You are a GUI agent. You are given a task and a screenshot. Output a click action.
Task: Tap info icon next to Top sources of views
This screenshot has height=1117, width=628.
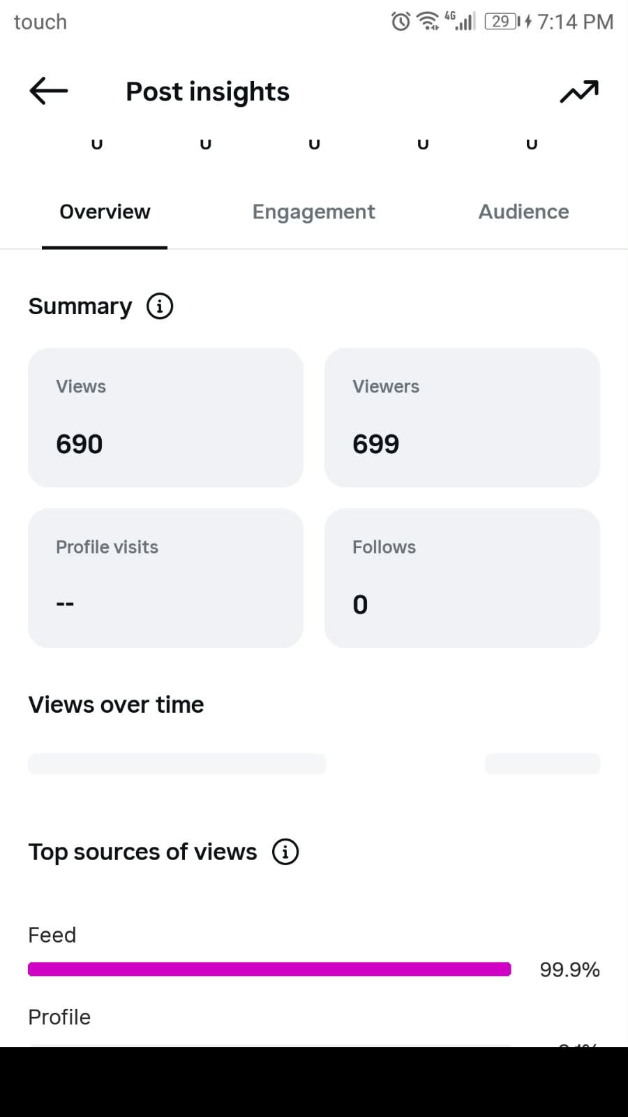click(285, 852)
